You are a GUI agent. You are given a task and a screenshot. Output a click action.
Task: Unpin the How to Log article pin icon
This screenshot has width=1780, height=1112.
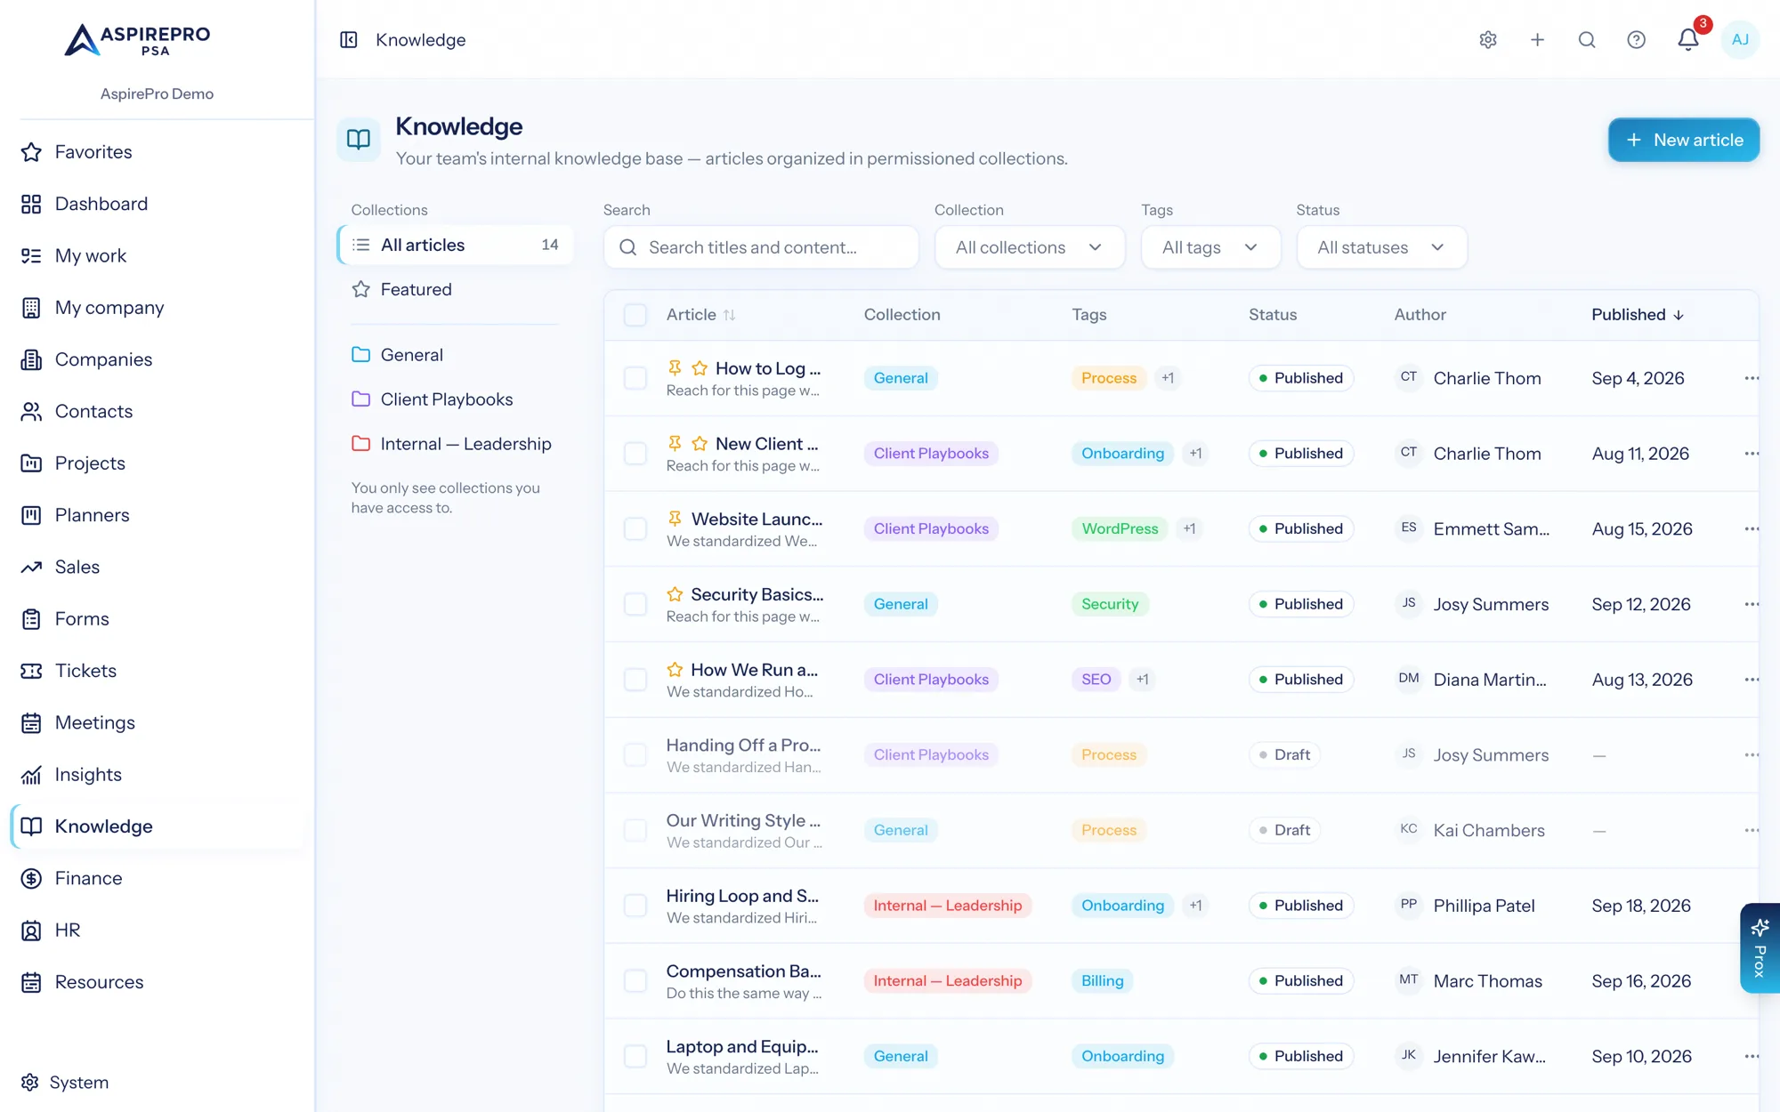pyautogui.click(x=675, y=368)
